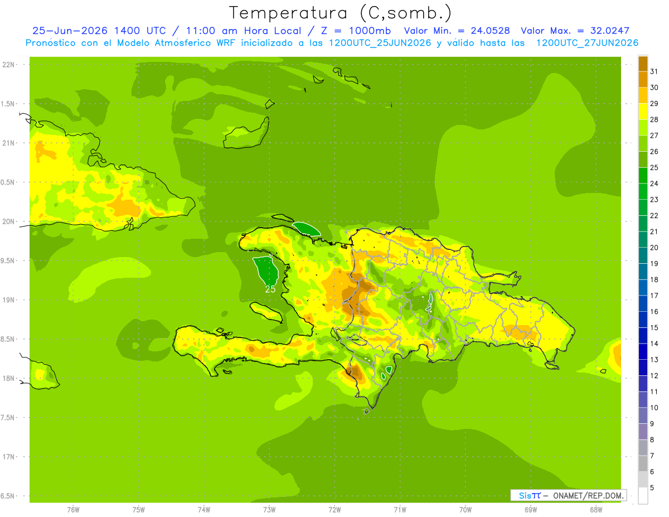Click the 74W longitude axis label
The height and width of the screenshot is (517, 669).
click(x=204, y=509)
